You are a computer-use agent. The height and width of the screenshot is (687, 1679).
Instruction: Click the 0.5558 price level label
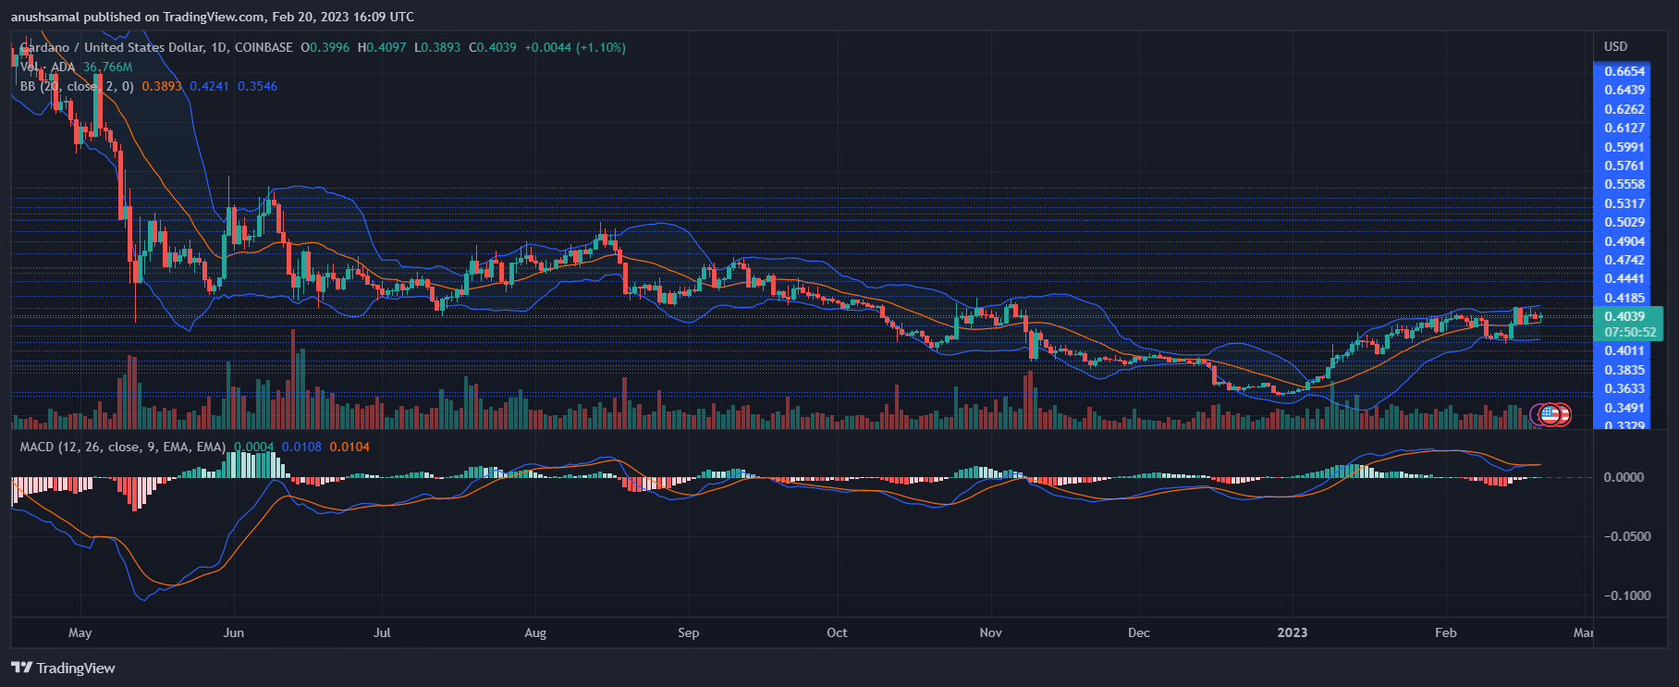(1624, 184)
